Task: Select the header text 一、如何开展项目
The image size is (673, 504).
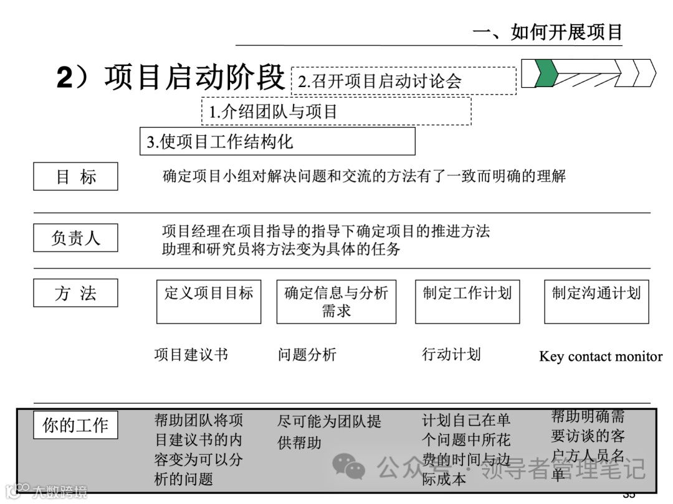Action: point(547,32)
